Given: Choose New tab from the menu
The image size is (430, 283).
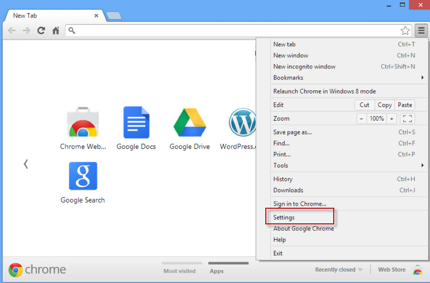Looking at the screenshot, I should 348,44.
